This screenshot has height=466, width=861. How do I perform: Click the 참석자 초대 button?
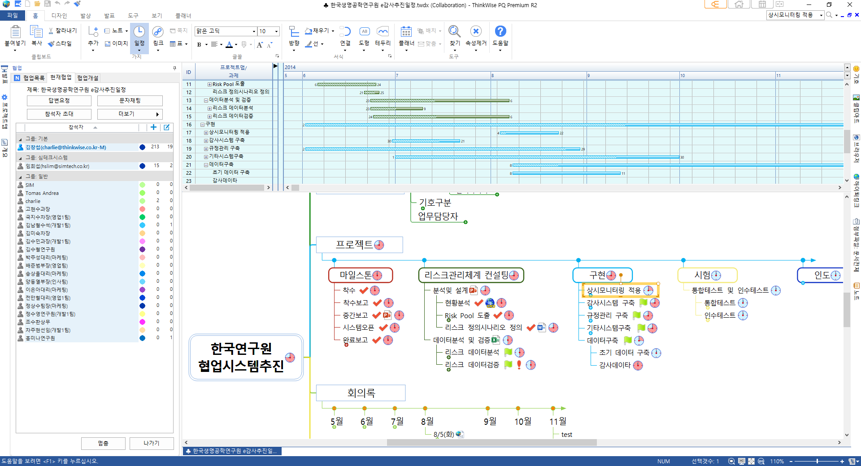point(59,114)
